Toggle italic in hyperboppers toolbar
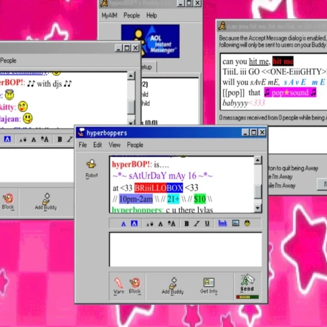Viewport: 327px width, 327px height. (197, 224)
